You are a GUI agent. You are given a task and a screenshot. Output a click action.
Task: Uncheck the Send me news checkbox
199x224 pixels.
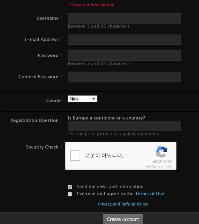point(70,187)
